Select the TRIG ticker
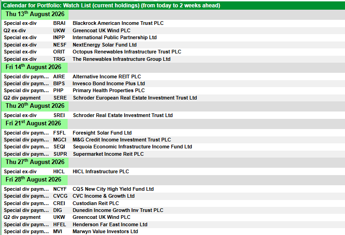Screen dimensions: 345x235 pyautogui.click(x=59, y=59)
